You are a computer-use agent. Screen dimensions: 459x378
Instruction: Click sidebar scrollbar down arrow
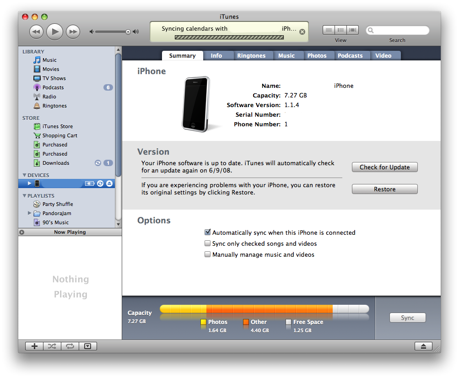pos(118,224)
